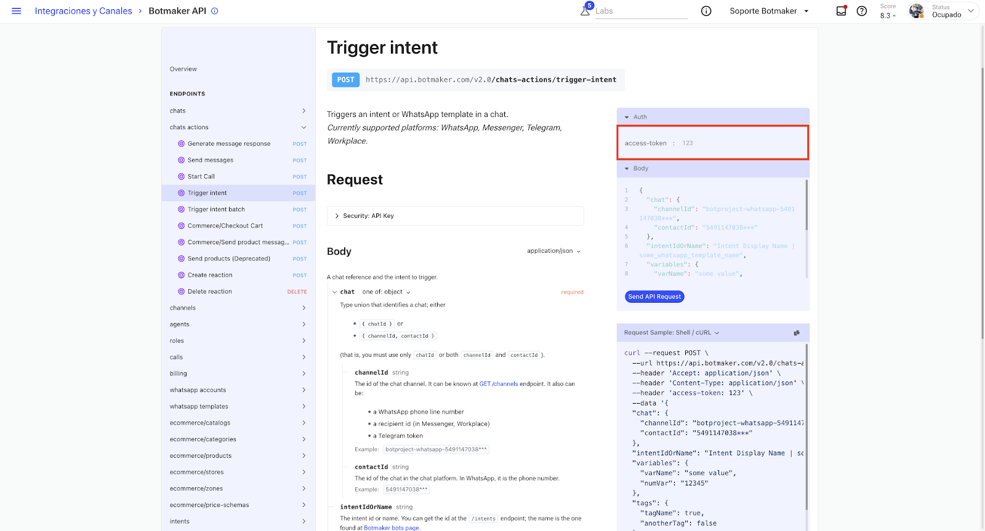Open the Soporte Botmaker account dropdown
Image resolution: width=985 pixels, height=531 pixels.
pyautogui.click(x=769, y=11)
